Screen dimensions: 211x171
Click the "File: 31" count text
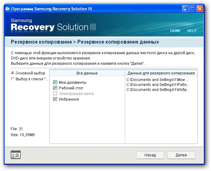[x=17, y=129]
